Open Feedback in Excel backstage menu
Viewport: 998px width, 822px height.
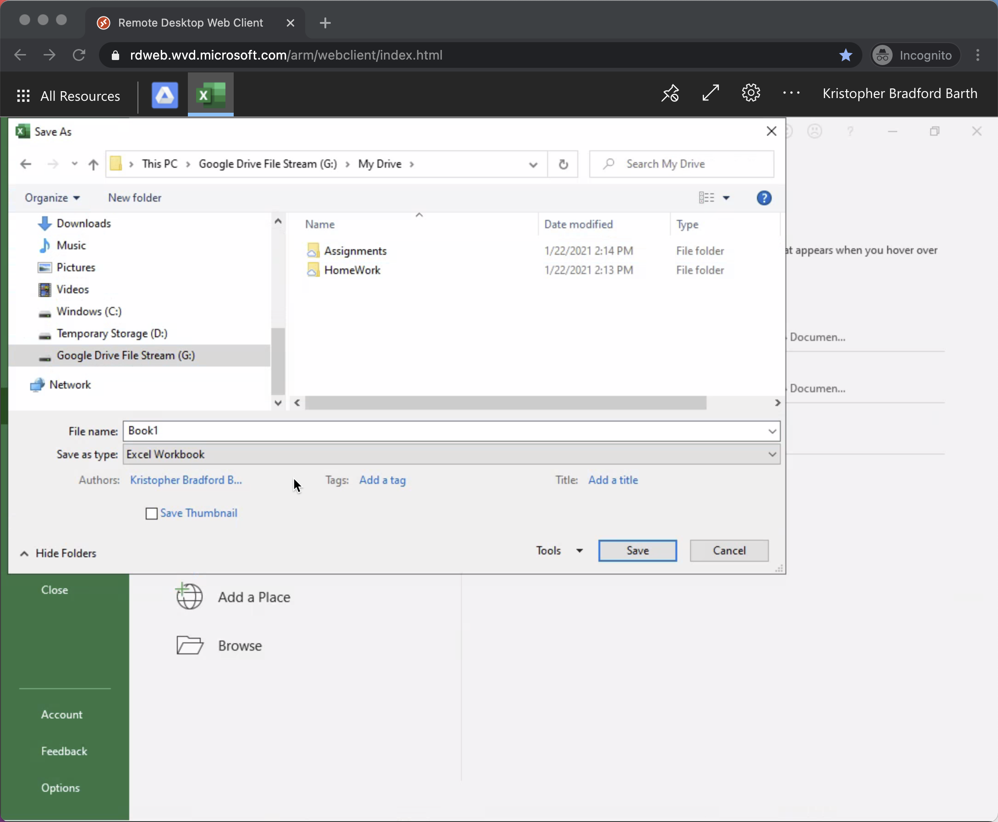click(x=64, y=751)
